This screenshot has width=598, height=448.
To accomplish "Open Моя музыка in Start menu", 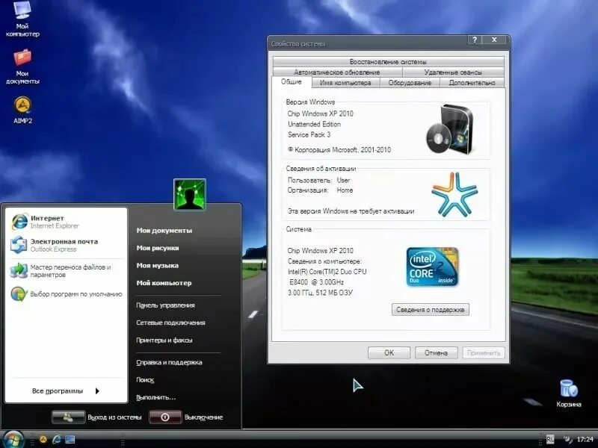I will tap(157, 266).
